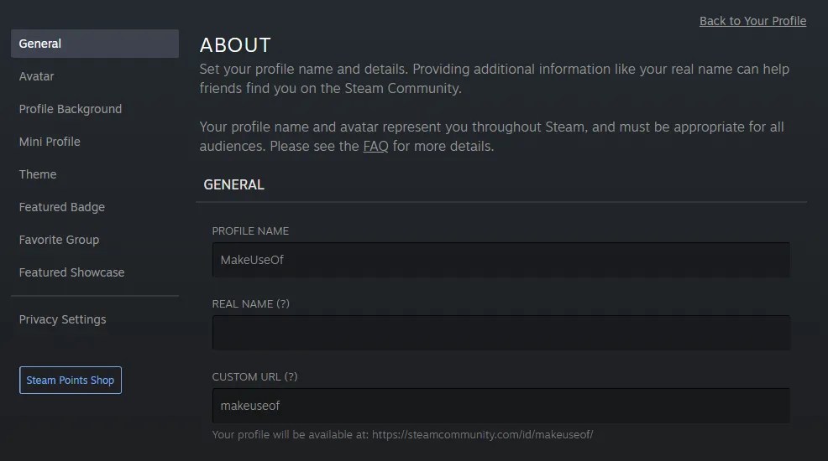Switch to the Theme section
Image resolution: width=828 pixels, height=461 pixels.
coord(38,174)
